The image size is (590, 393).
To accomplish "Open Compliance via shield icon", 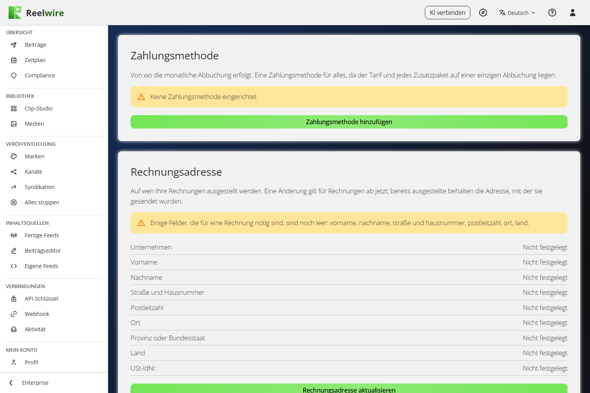I will (x=14, y=75).
